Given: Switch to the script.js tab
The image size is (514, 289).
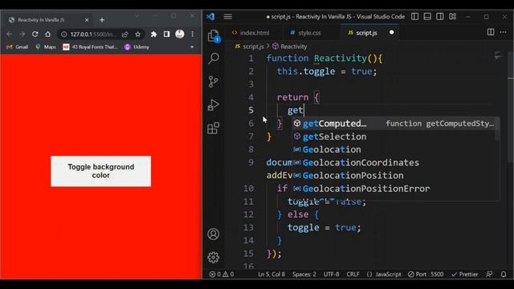Looking at the screenshot, I should tap(366, 33).
